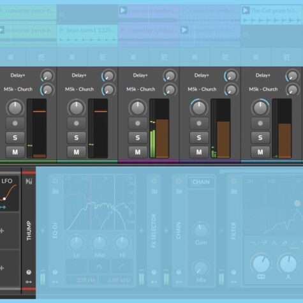
Task: Record-arm the fifth blue 'The Cut drum' channel
Action: pos(260,123)
